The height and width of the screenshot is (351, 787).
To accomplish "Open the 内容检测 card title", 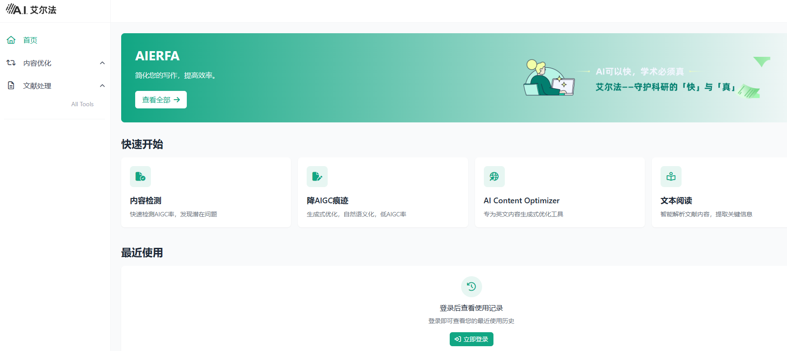I will coord(146,201).
